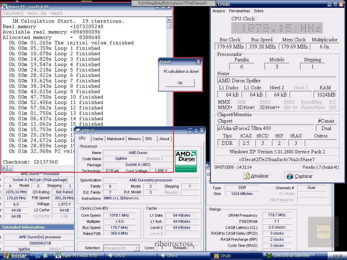Screen dimensions: 347x260
Task: Click the Capturar camera icon
Action: [290, 176]
